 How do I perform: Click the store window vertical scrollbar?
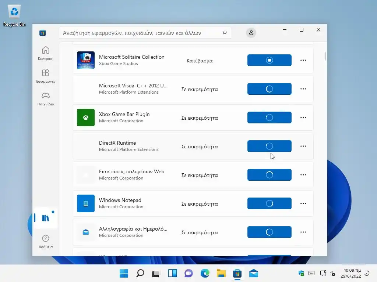tap(325, 56)
